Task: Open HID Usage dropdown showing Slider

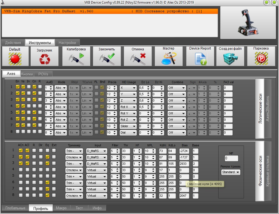Action: 128,126
